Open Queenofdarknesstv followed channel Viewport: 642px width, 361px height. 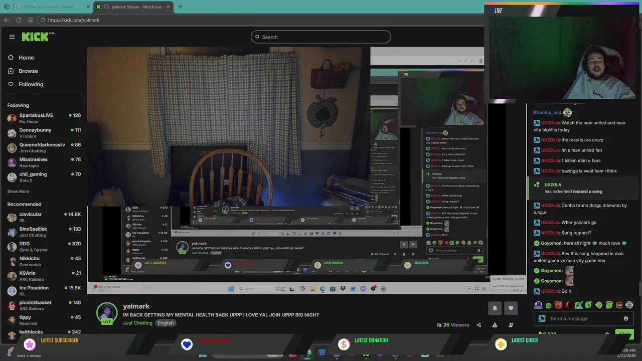(x=44, y=147)
